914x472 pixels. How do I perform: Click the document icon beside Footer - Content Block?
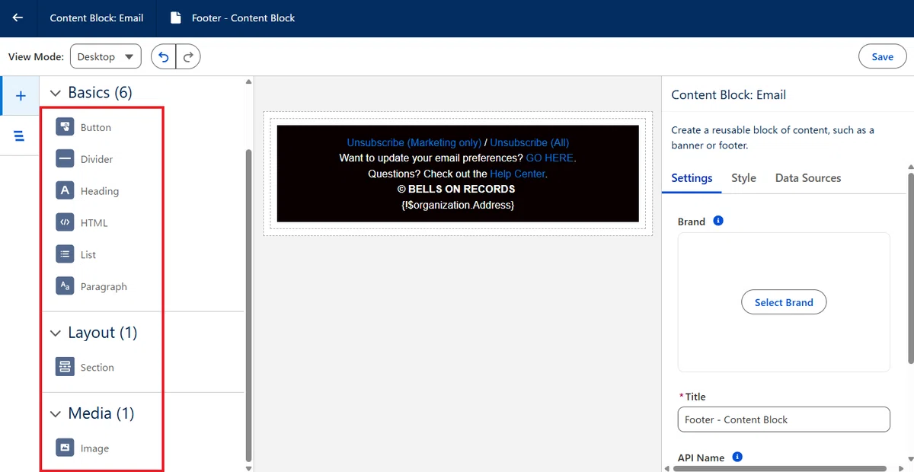coord(176,18)
